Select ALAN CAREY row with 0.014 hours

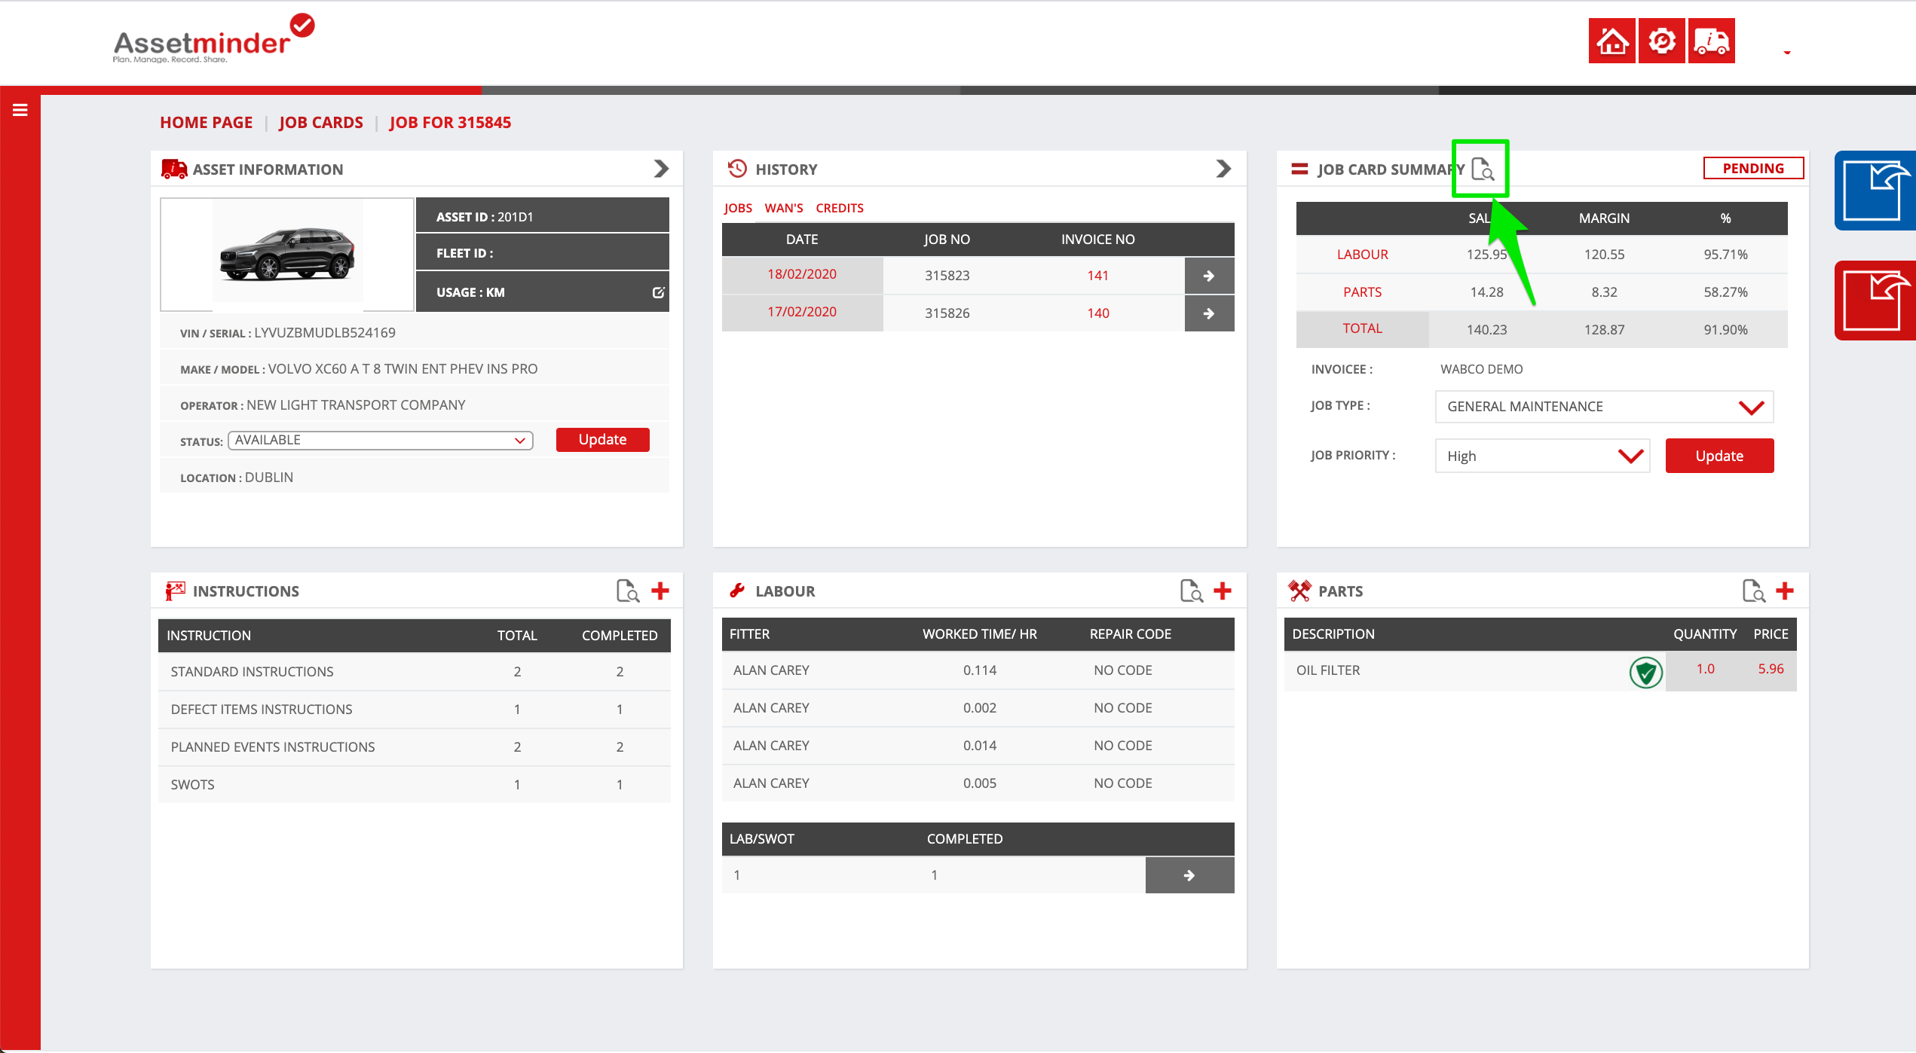click(x=978, y=746)
